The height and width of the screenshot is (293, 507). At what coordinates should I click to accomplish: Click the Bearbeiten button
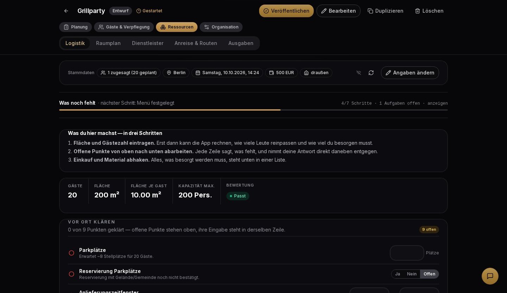pyautogui.click(x=338, y=11)
